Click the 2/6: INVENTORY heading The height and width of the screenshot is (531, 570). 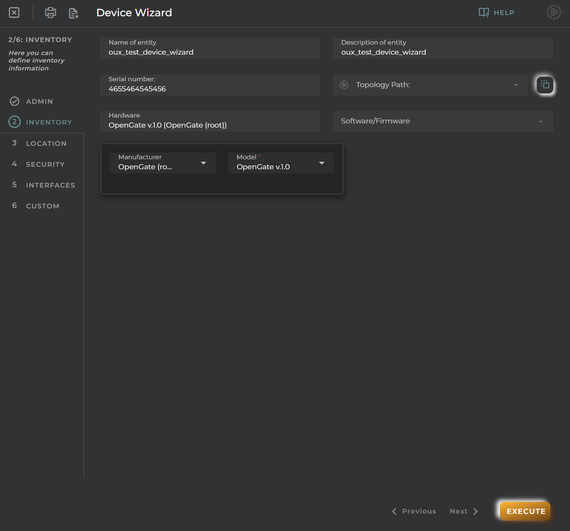click(x=40, y=40)
